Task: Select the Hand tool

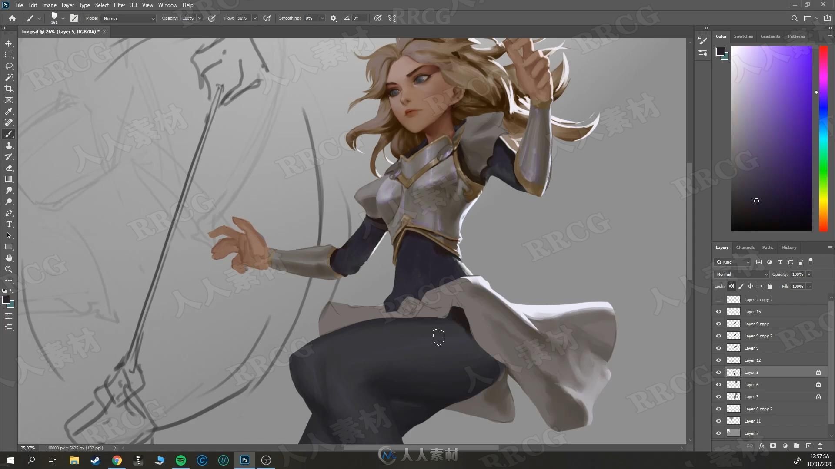Action: coord(9,258)
